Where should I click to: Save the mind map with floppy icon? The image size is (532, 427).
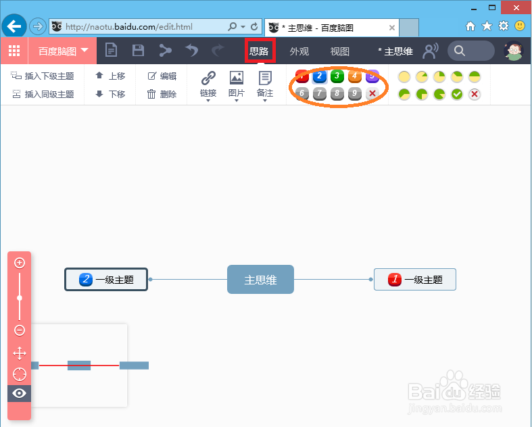[x=138, y=51]
